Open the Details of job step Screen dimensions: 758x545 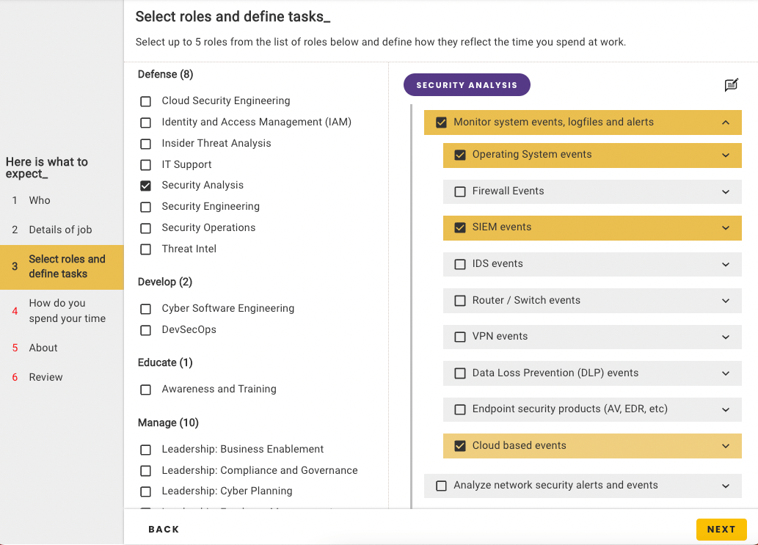click(60, 230)
